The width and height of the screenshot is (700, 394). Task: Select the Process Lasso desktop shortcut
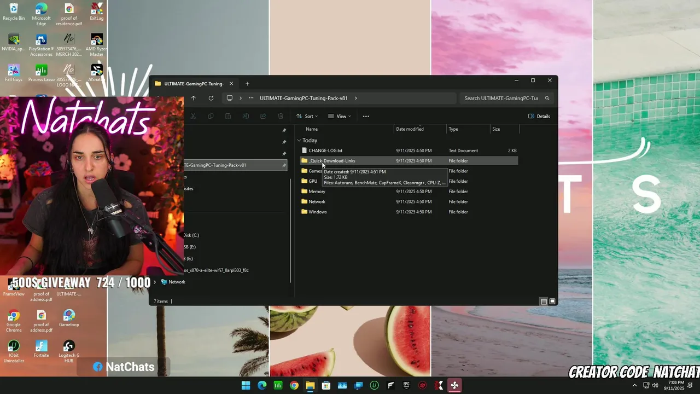click(x=41, y=73)
